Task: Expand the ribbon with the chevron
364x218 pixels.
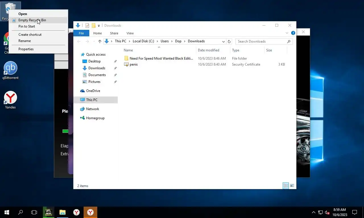Action: (x=287, y=33)
